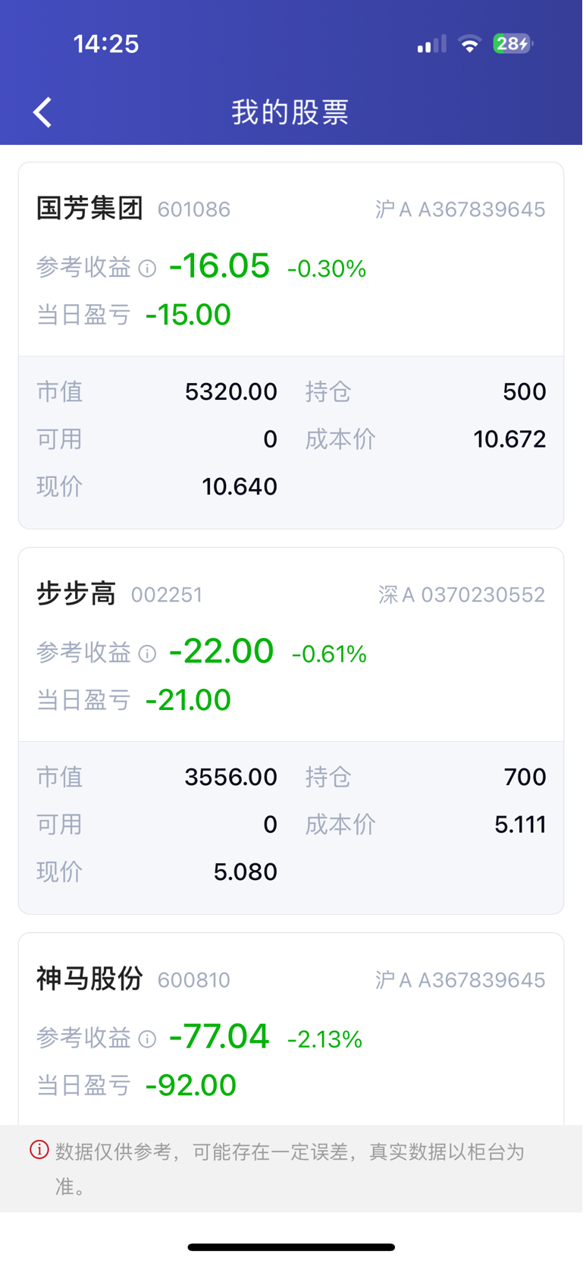Tap the cellular signal bars icon
The width and height of the screenshot is (583, 1263).
(x=431, y=44)
